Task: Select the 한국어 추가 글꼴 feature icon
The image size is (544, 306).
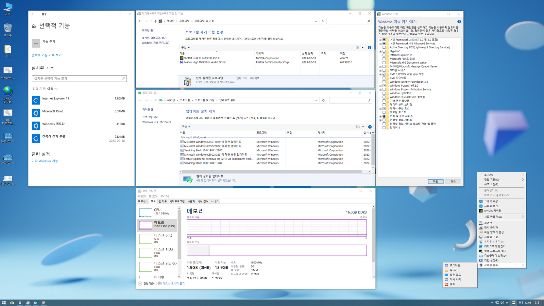Action: (x=36, y=138)
